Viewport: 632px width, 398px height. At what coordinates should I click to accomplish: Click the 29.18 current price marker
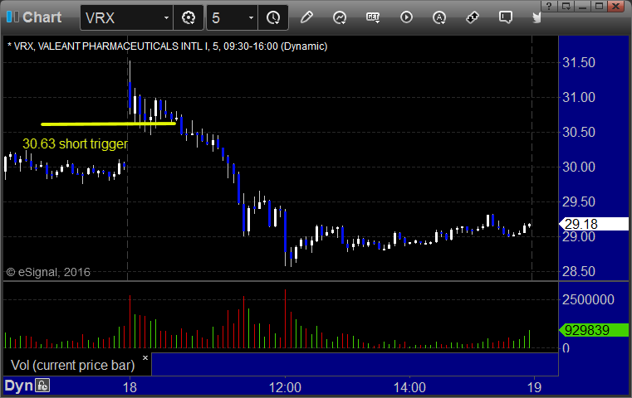pyautogui.click(x=594, y=224)
